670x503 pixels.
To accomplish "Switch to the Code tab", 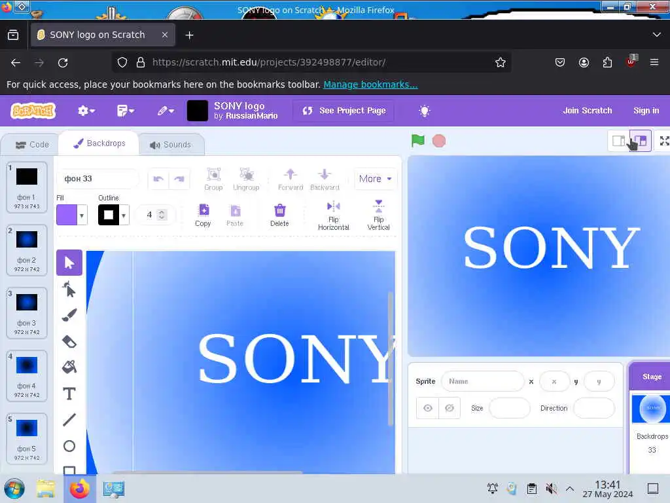I will click(32, 145).
